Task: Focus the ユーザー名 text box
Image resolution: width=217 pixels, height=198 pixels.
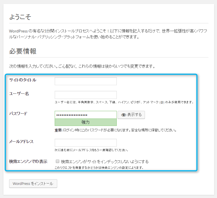Action: (86, 95)
